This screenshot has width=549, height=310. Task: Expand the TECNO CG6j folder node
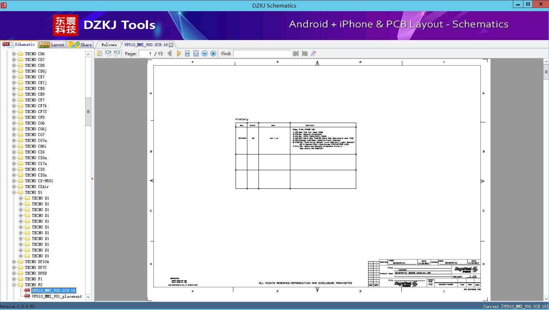click(14, 129)
